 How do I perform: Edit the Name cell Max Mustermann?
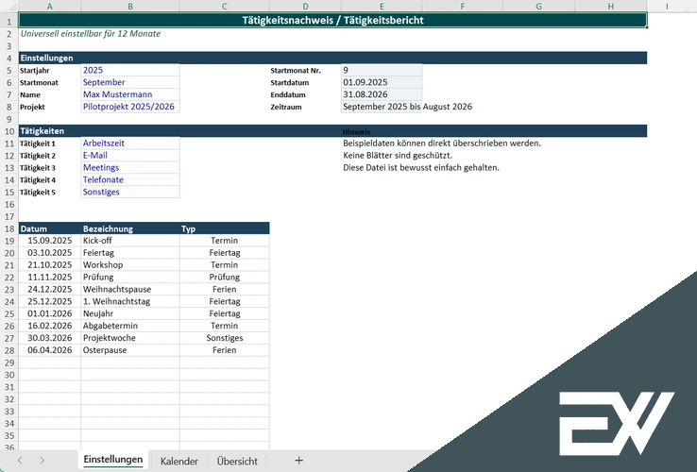coord(129,94)
